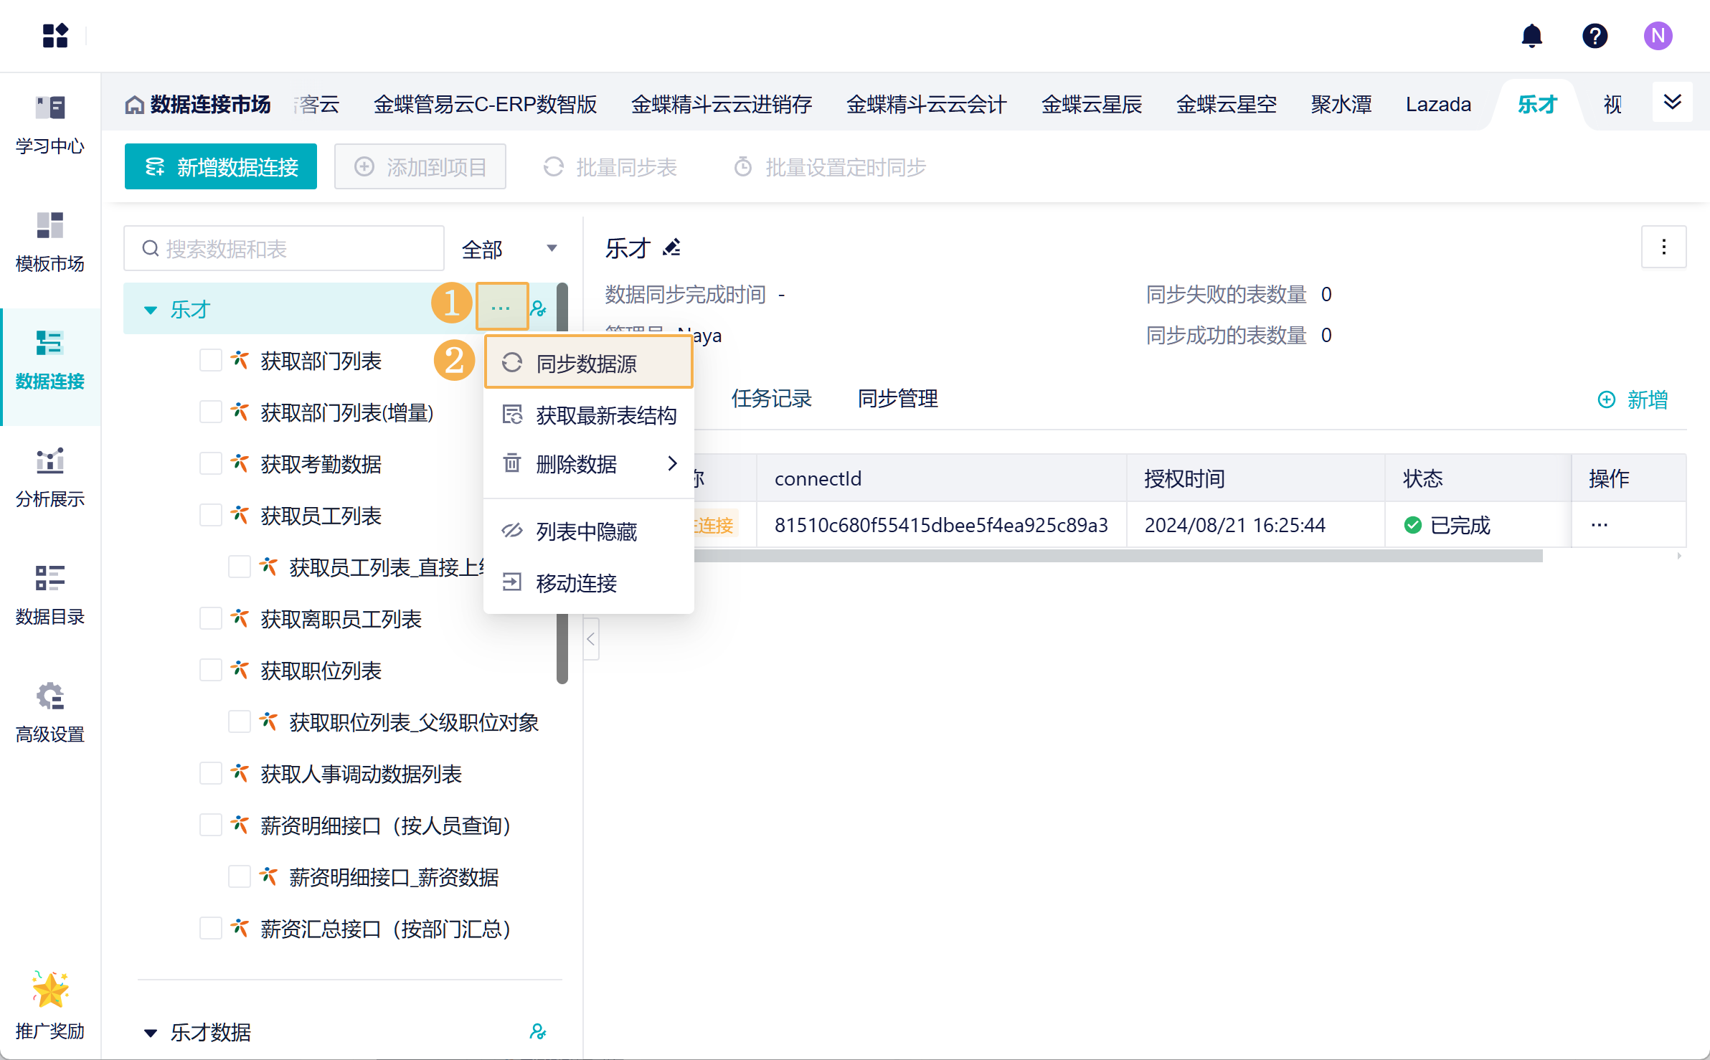Collapse the 乐才 tree node
Screen dimensions: 1710x1060
pyautogui.click(x=151, y=310)
